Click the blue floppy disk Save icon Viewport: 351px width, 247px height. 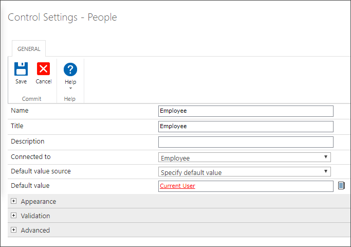(21, 69)
